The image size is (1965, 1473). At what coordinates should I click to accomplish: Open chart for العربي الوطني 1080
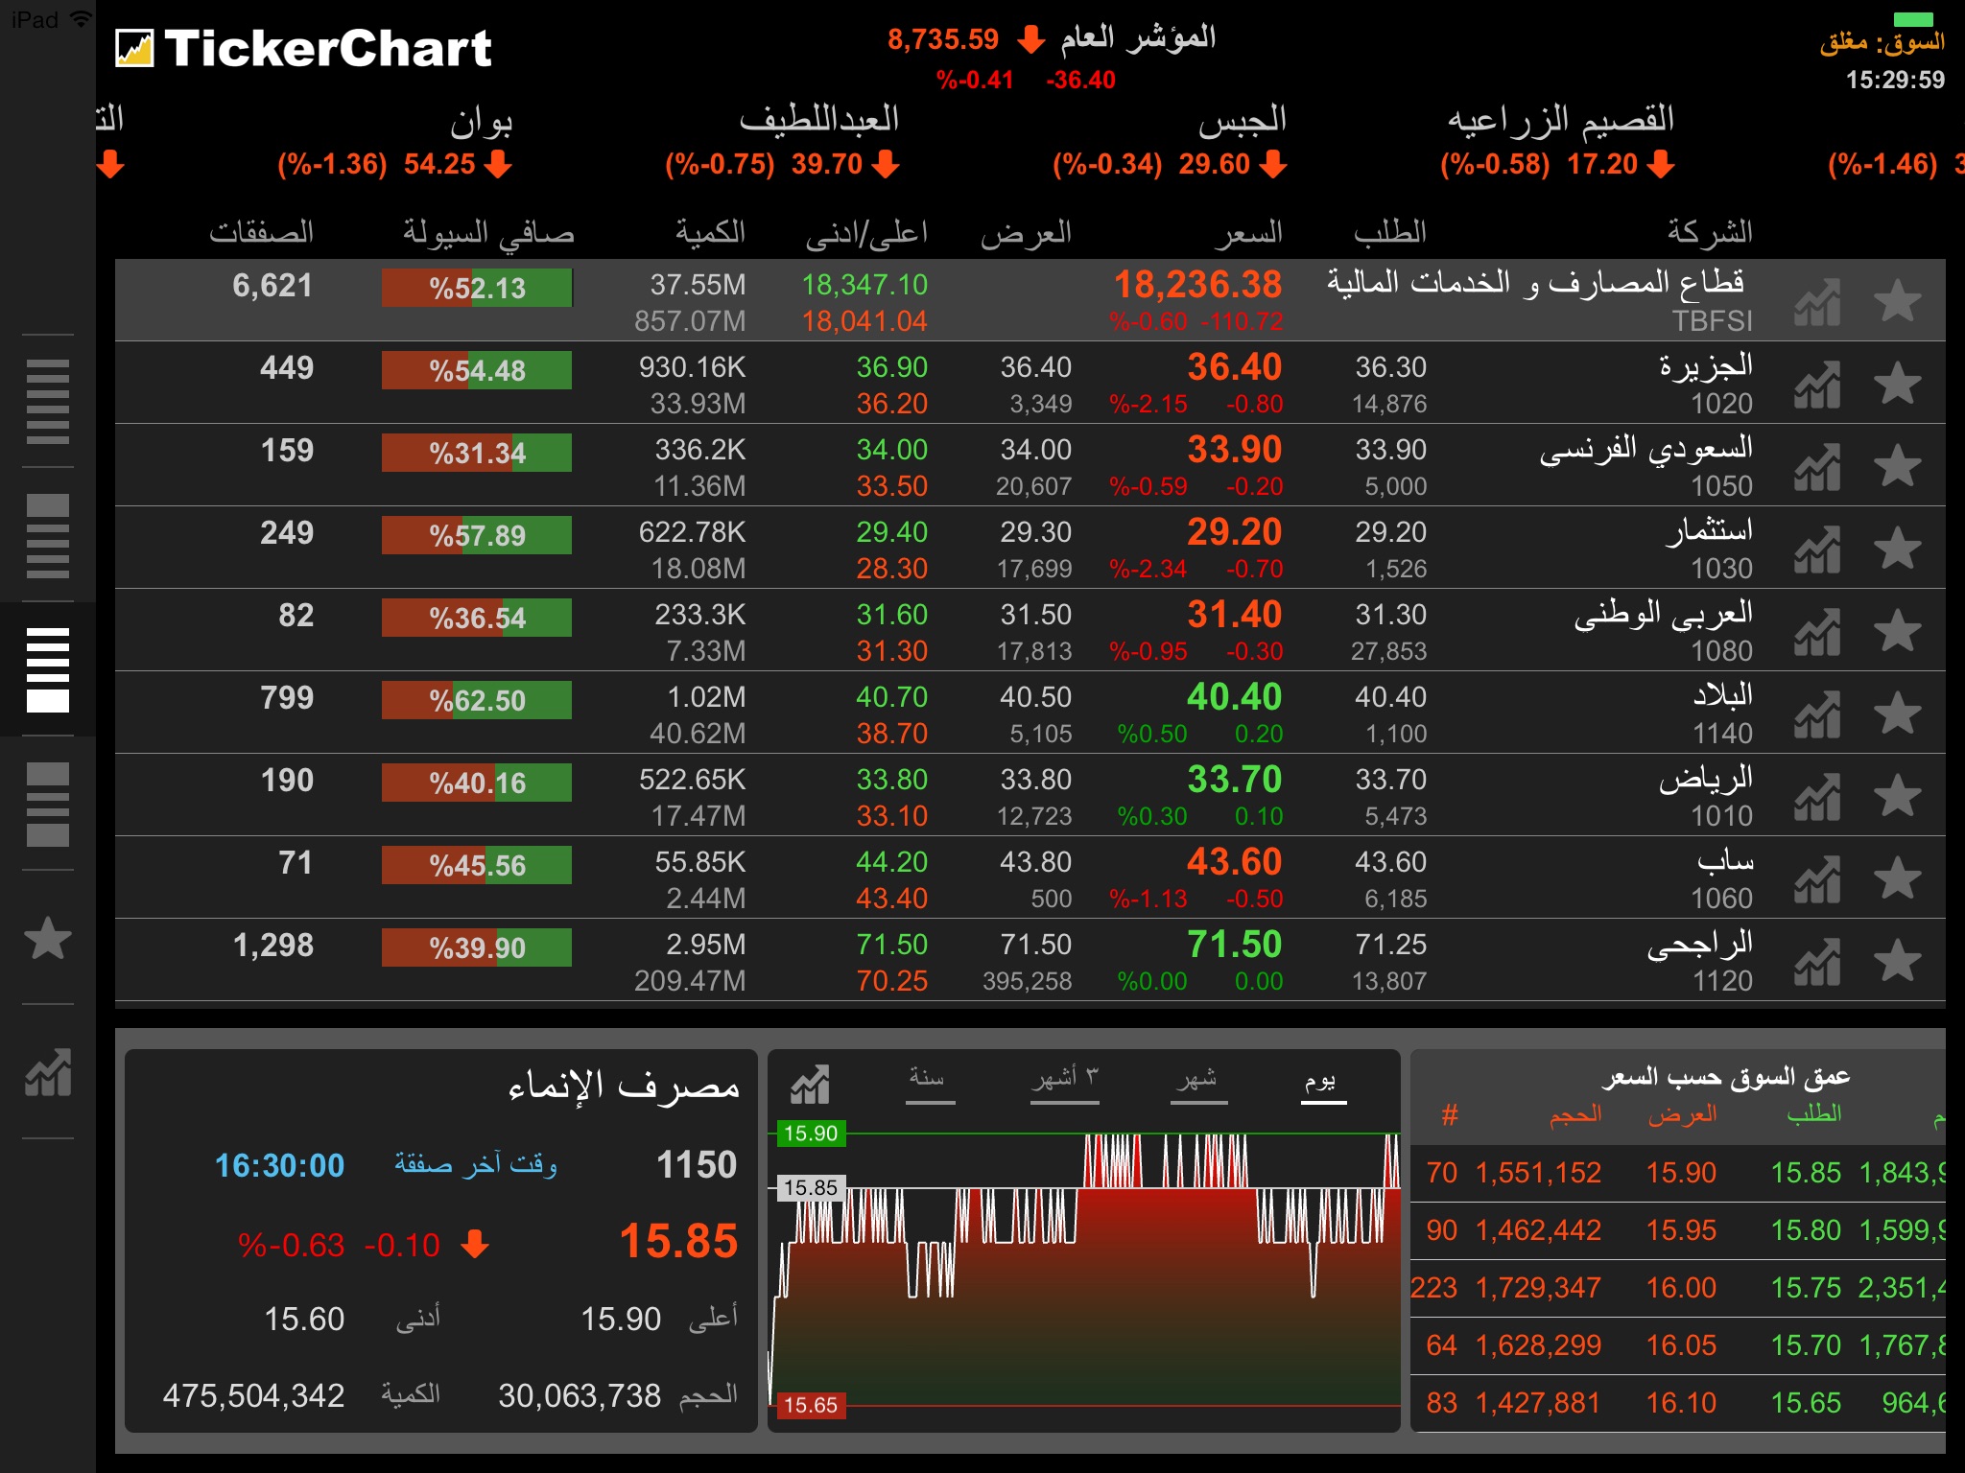tap(1817, 632)
